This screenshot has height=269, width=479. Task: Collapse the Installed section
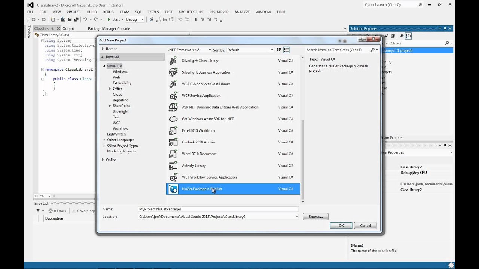point(103,57)
